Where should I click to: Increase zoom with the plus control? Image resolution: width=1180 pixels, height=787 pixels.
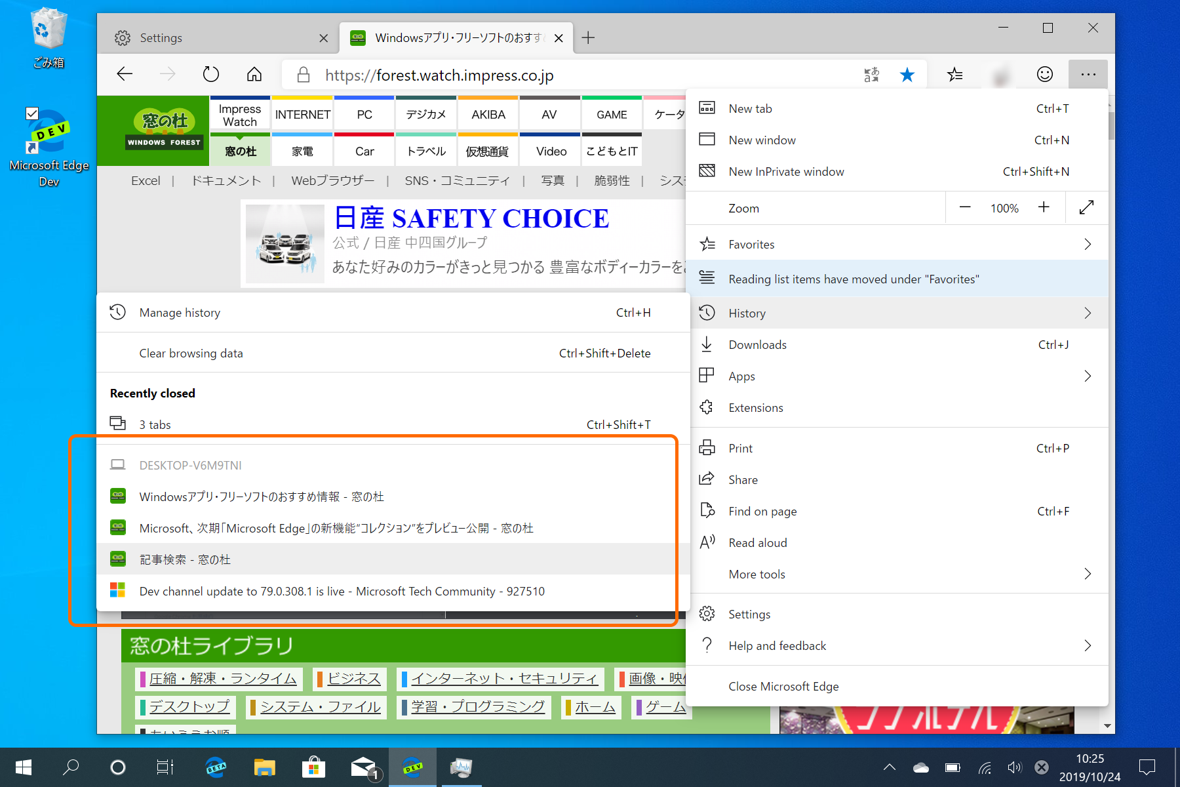(1044, 208)
